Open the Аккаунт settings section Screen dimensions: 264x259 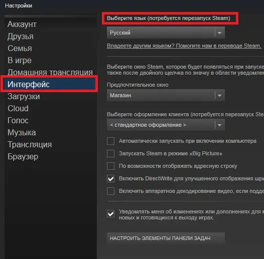click(22, 24)
